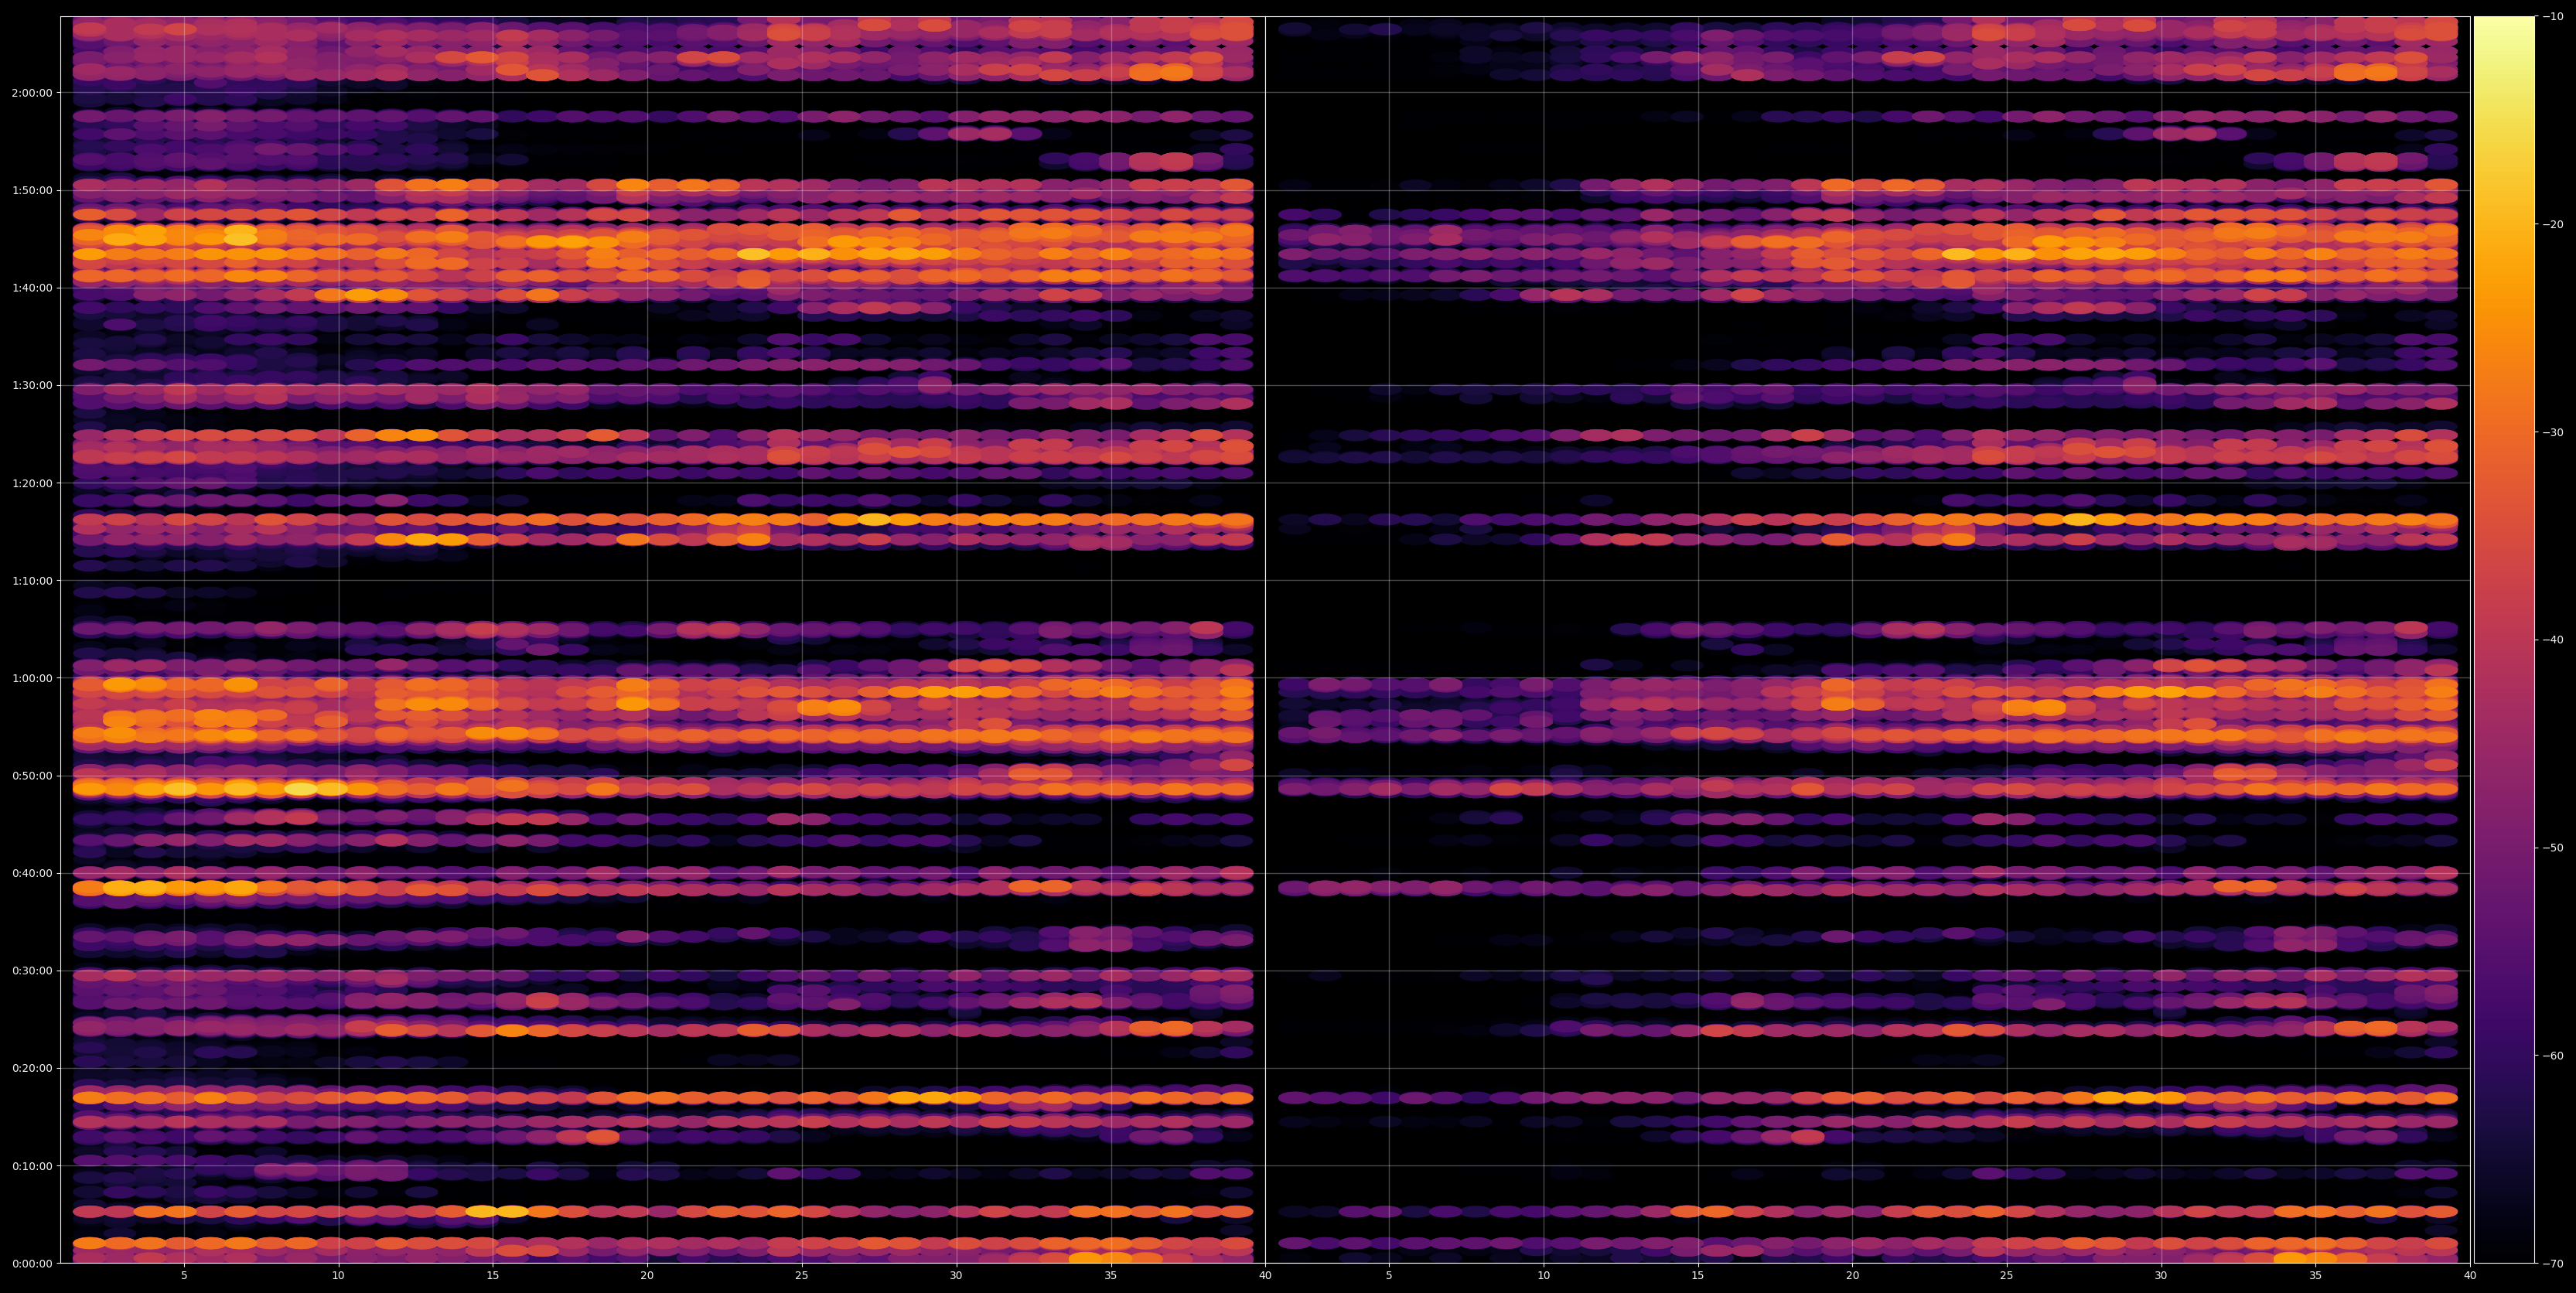The height and width of the screenshot is (1293, 2576).
Task: Click the −60 colorbar tick label
Action: click(2553, 1056)
